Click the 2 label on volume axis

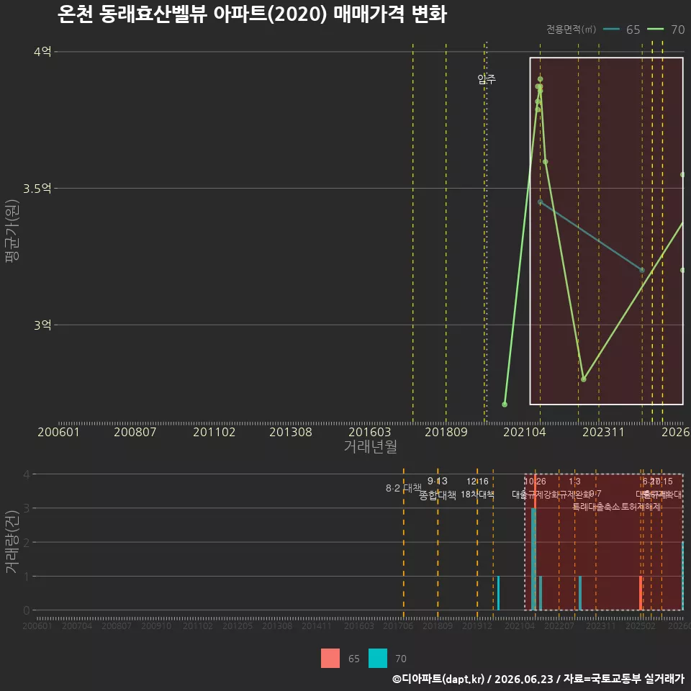click(x=27, y=542)
